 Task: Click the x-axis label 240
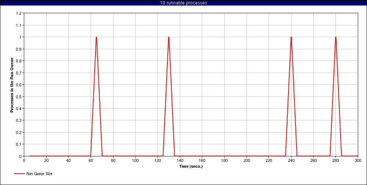pos(291,160)
